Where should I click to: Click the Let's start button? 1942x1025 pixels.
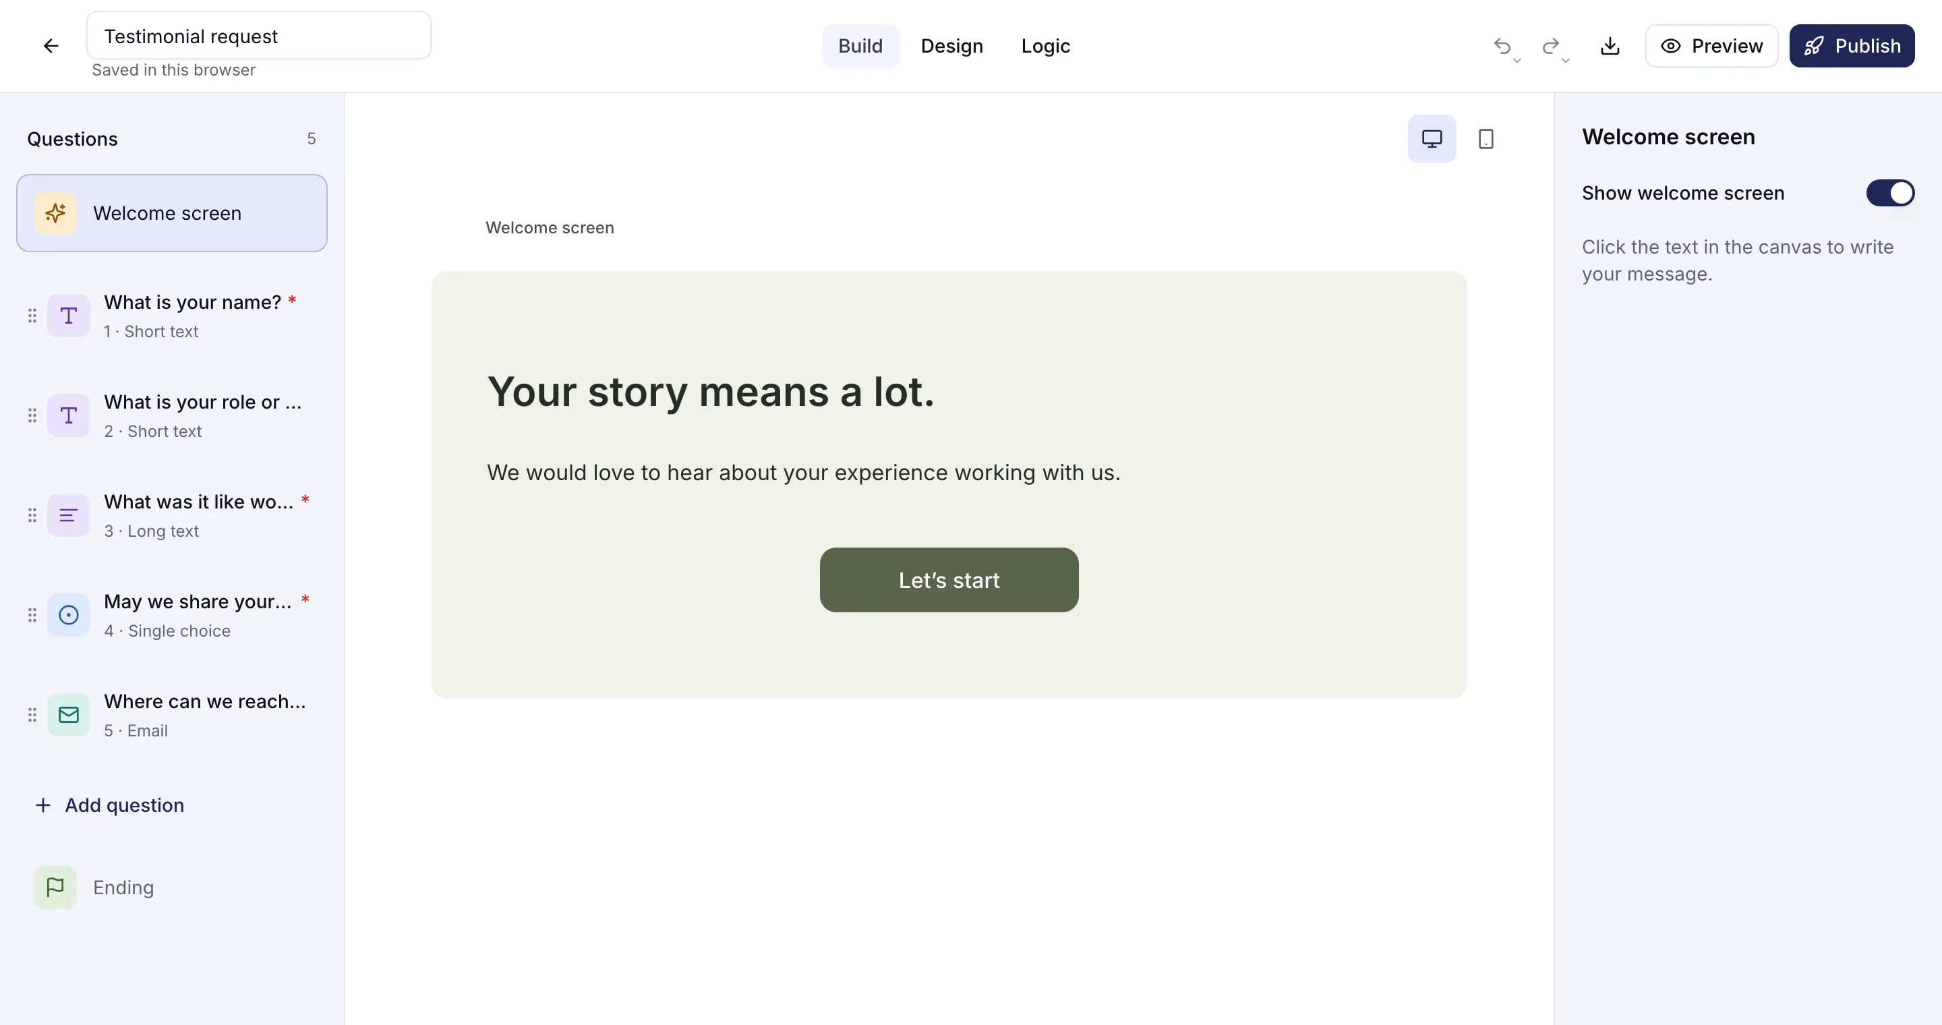pos(948,579)
